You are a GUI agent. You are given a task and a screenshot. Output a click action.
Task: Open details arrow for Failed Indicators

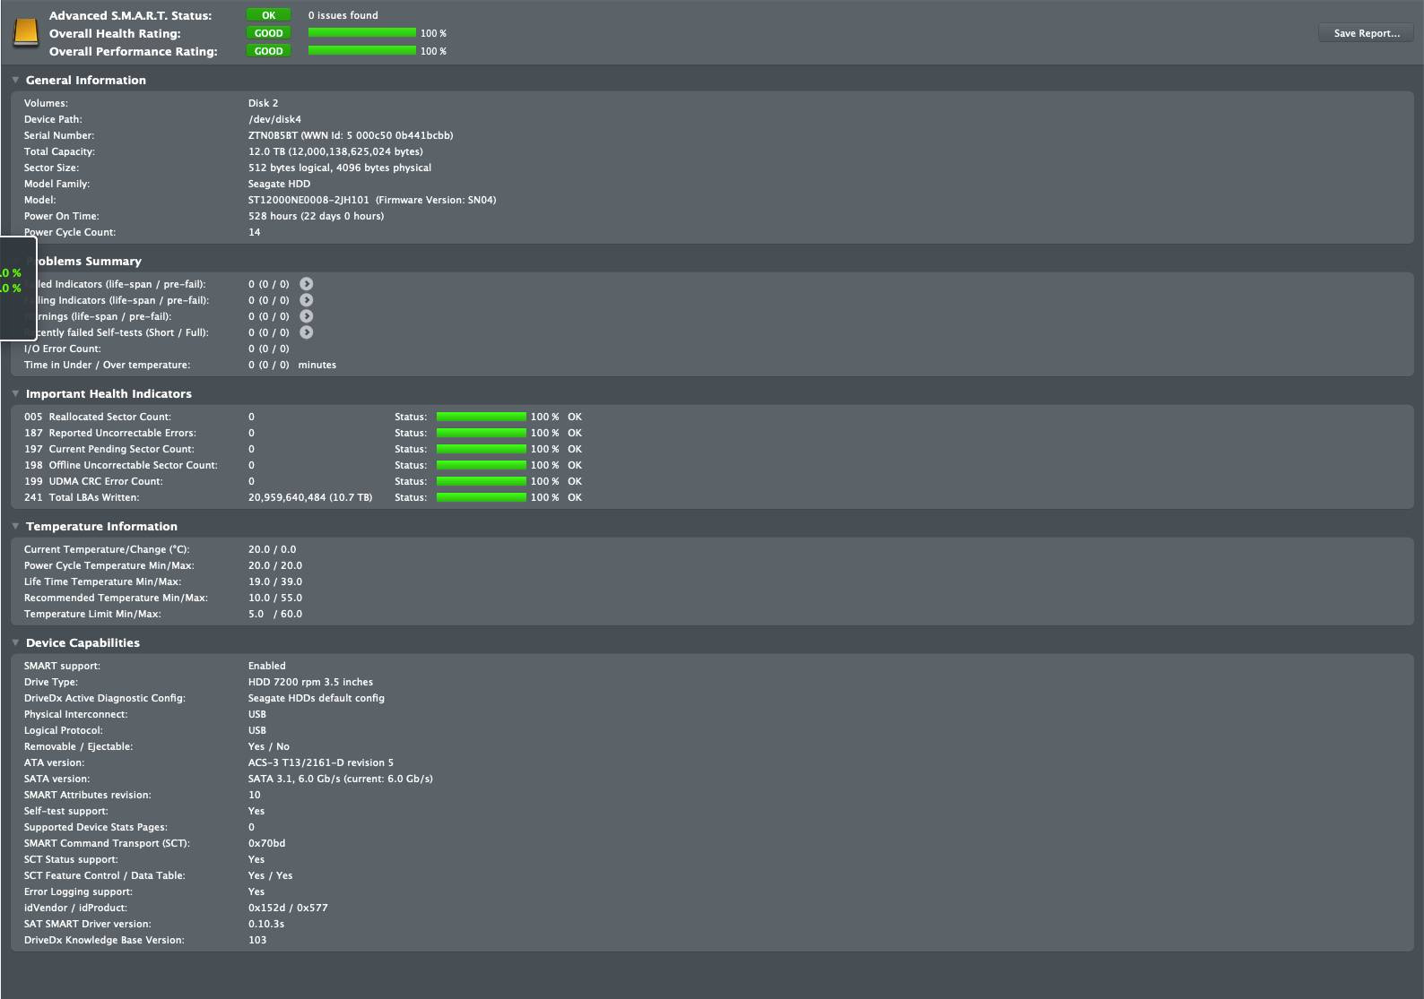click(x=307, y=284)
